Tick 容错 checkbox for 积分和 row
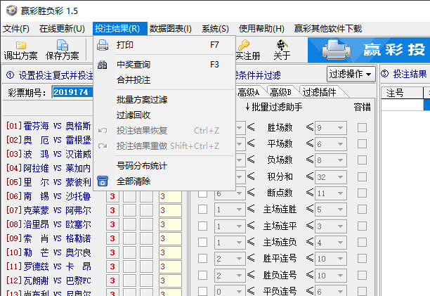The width and height of the screenshot is (430, 296). pyautogui.click(x=362, y=176)
